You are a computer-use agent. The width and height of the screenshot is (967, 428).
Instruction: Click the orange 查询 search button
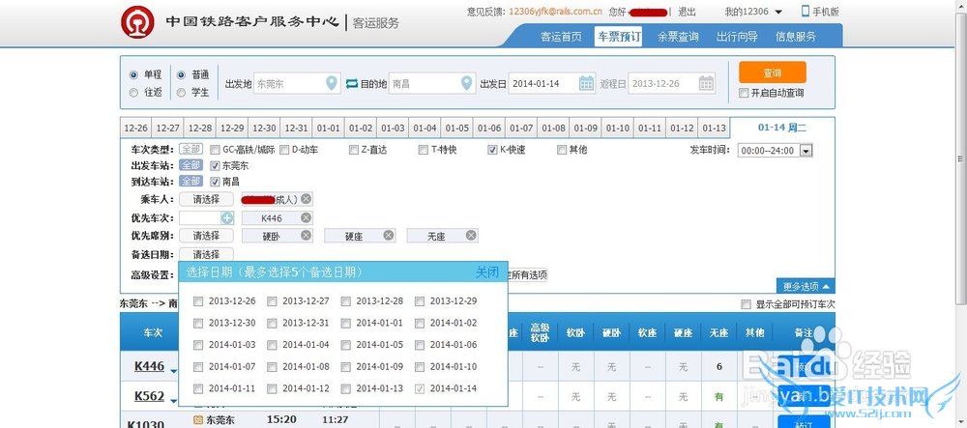point(772,72)
